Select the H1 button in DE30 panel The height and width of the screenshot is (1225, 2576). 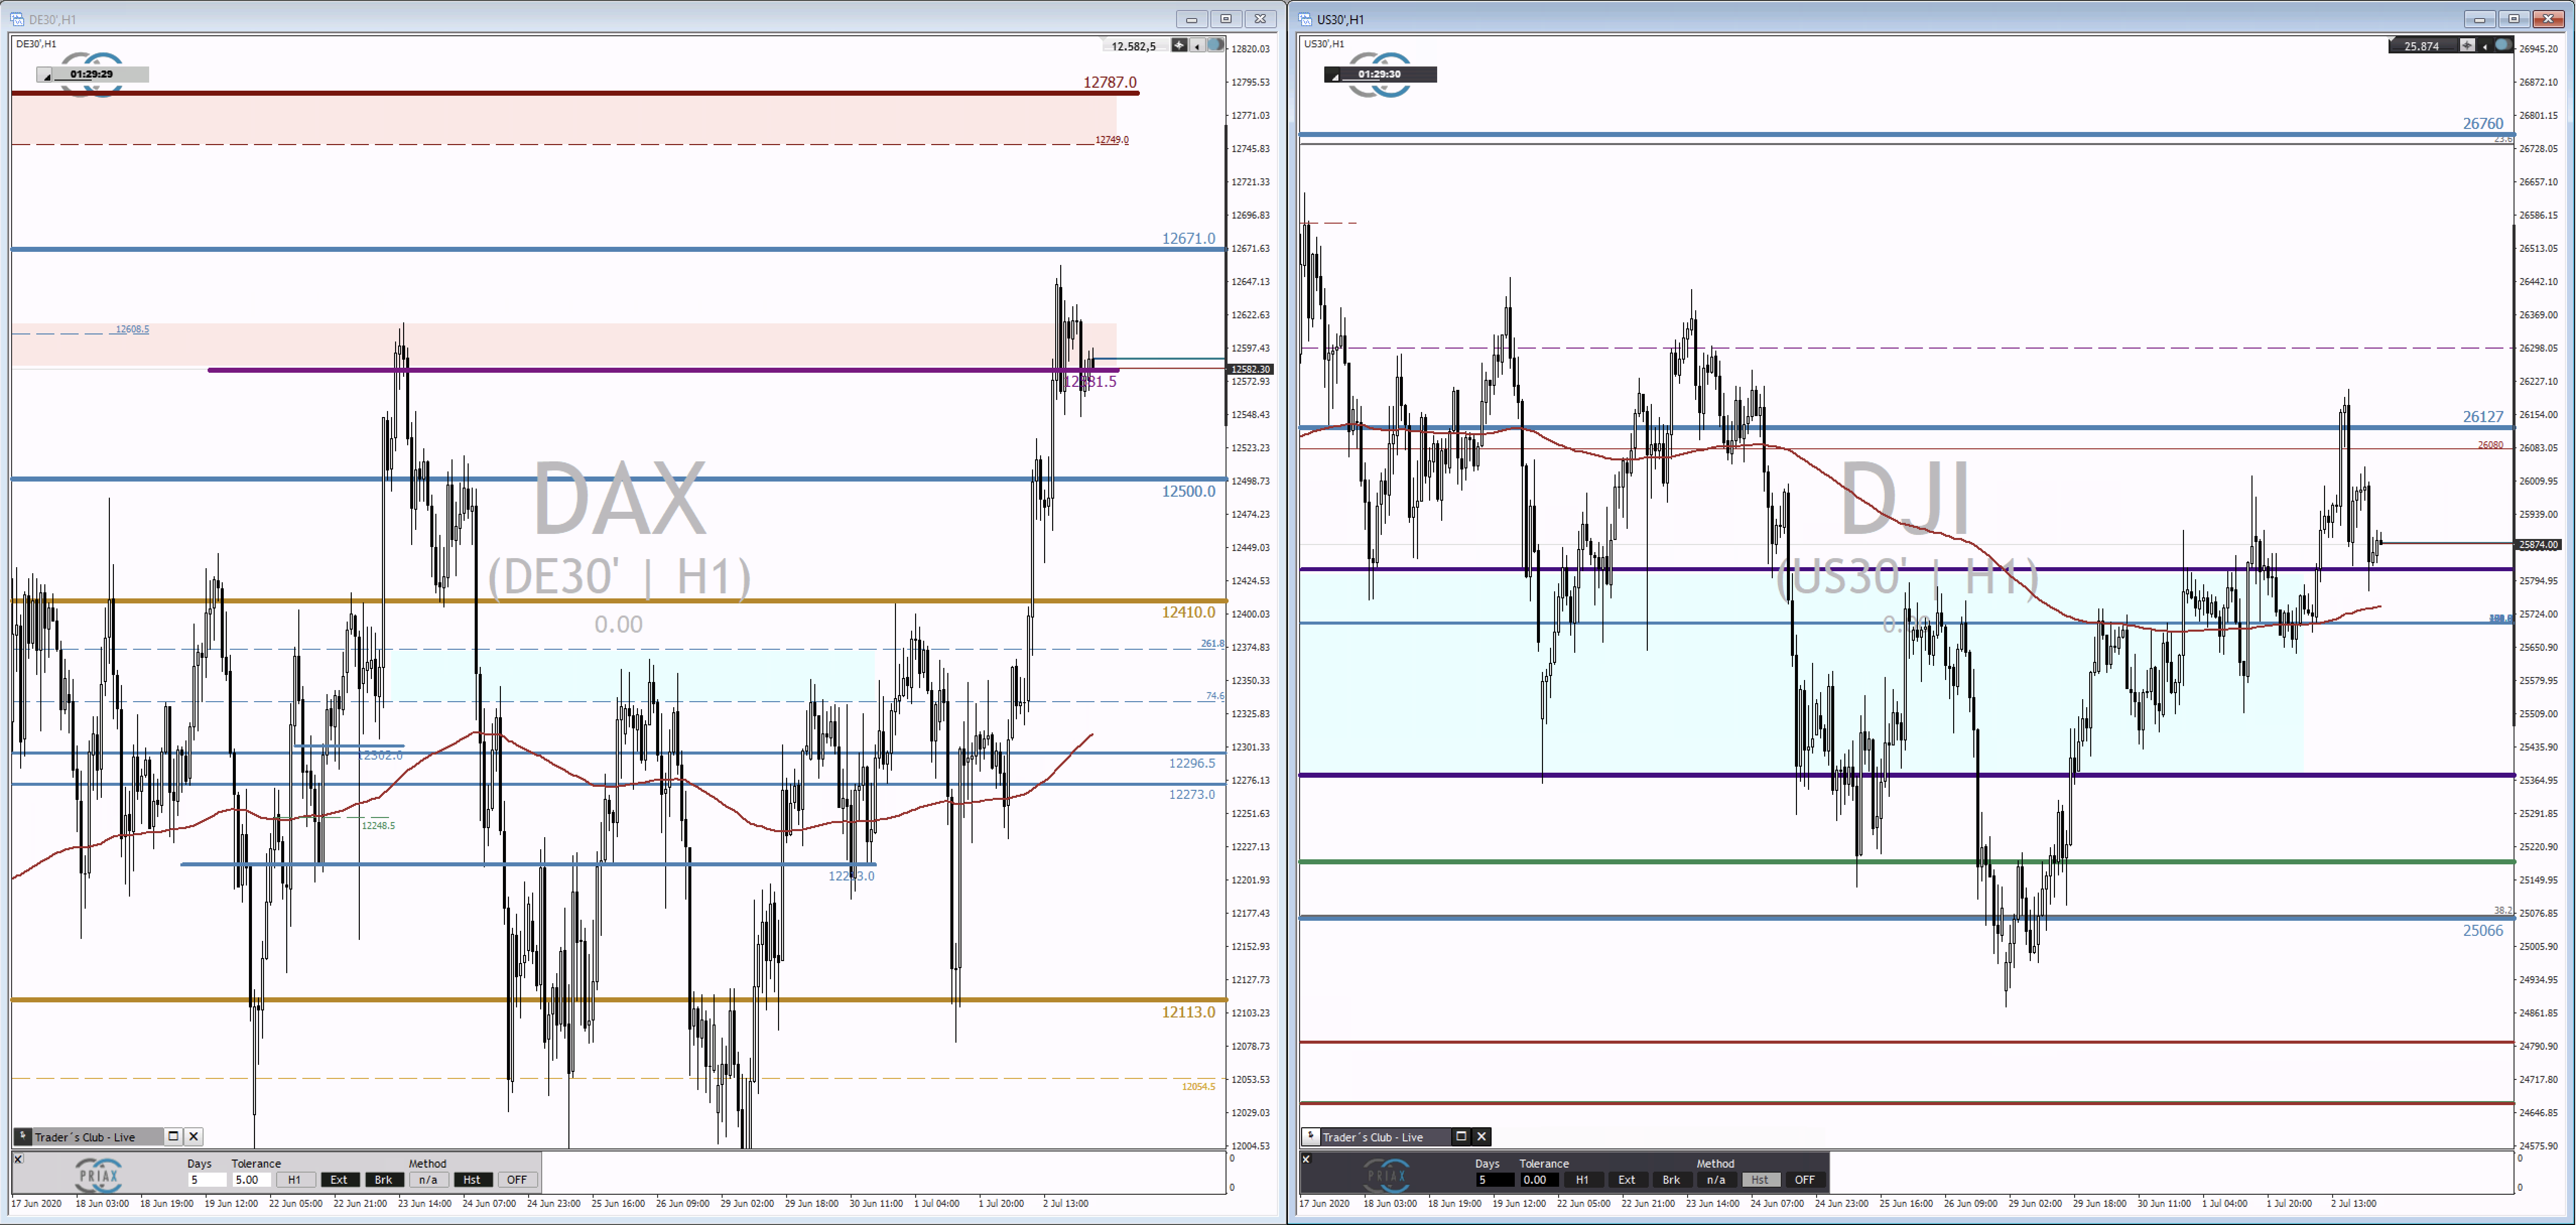tap(295, 1180)
